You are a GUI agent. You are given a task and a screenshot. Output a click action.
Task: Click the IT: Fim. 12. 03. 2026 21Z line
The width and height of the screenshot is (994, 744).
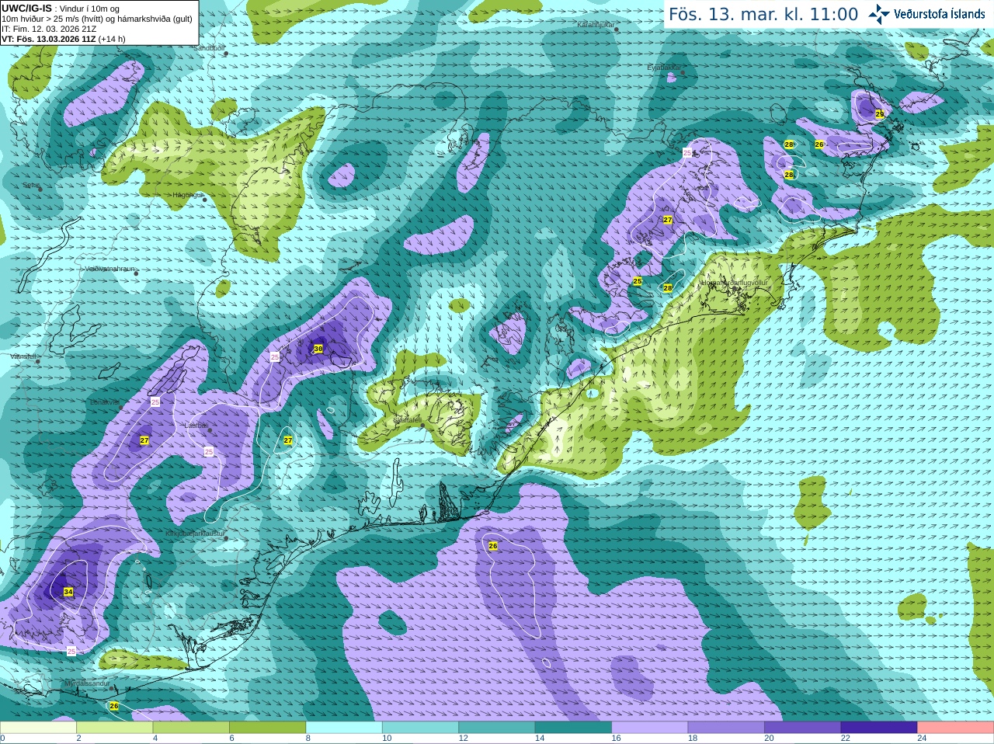click(49, 29)
